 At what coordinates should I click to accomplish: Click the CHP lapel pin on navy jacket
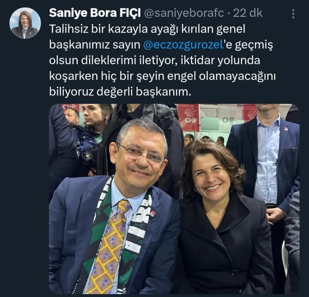point(153,213)
